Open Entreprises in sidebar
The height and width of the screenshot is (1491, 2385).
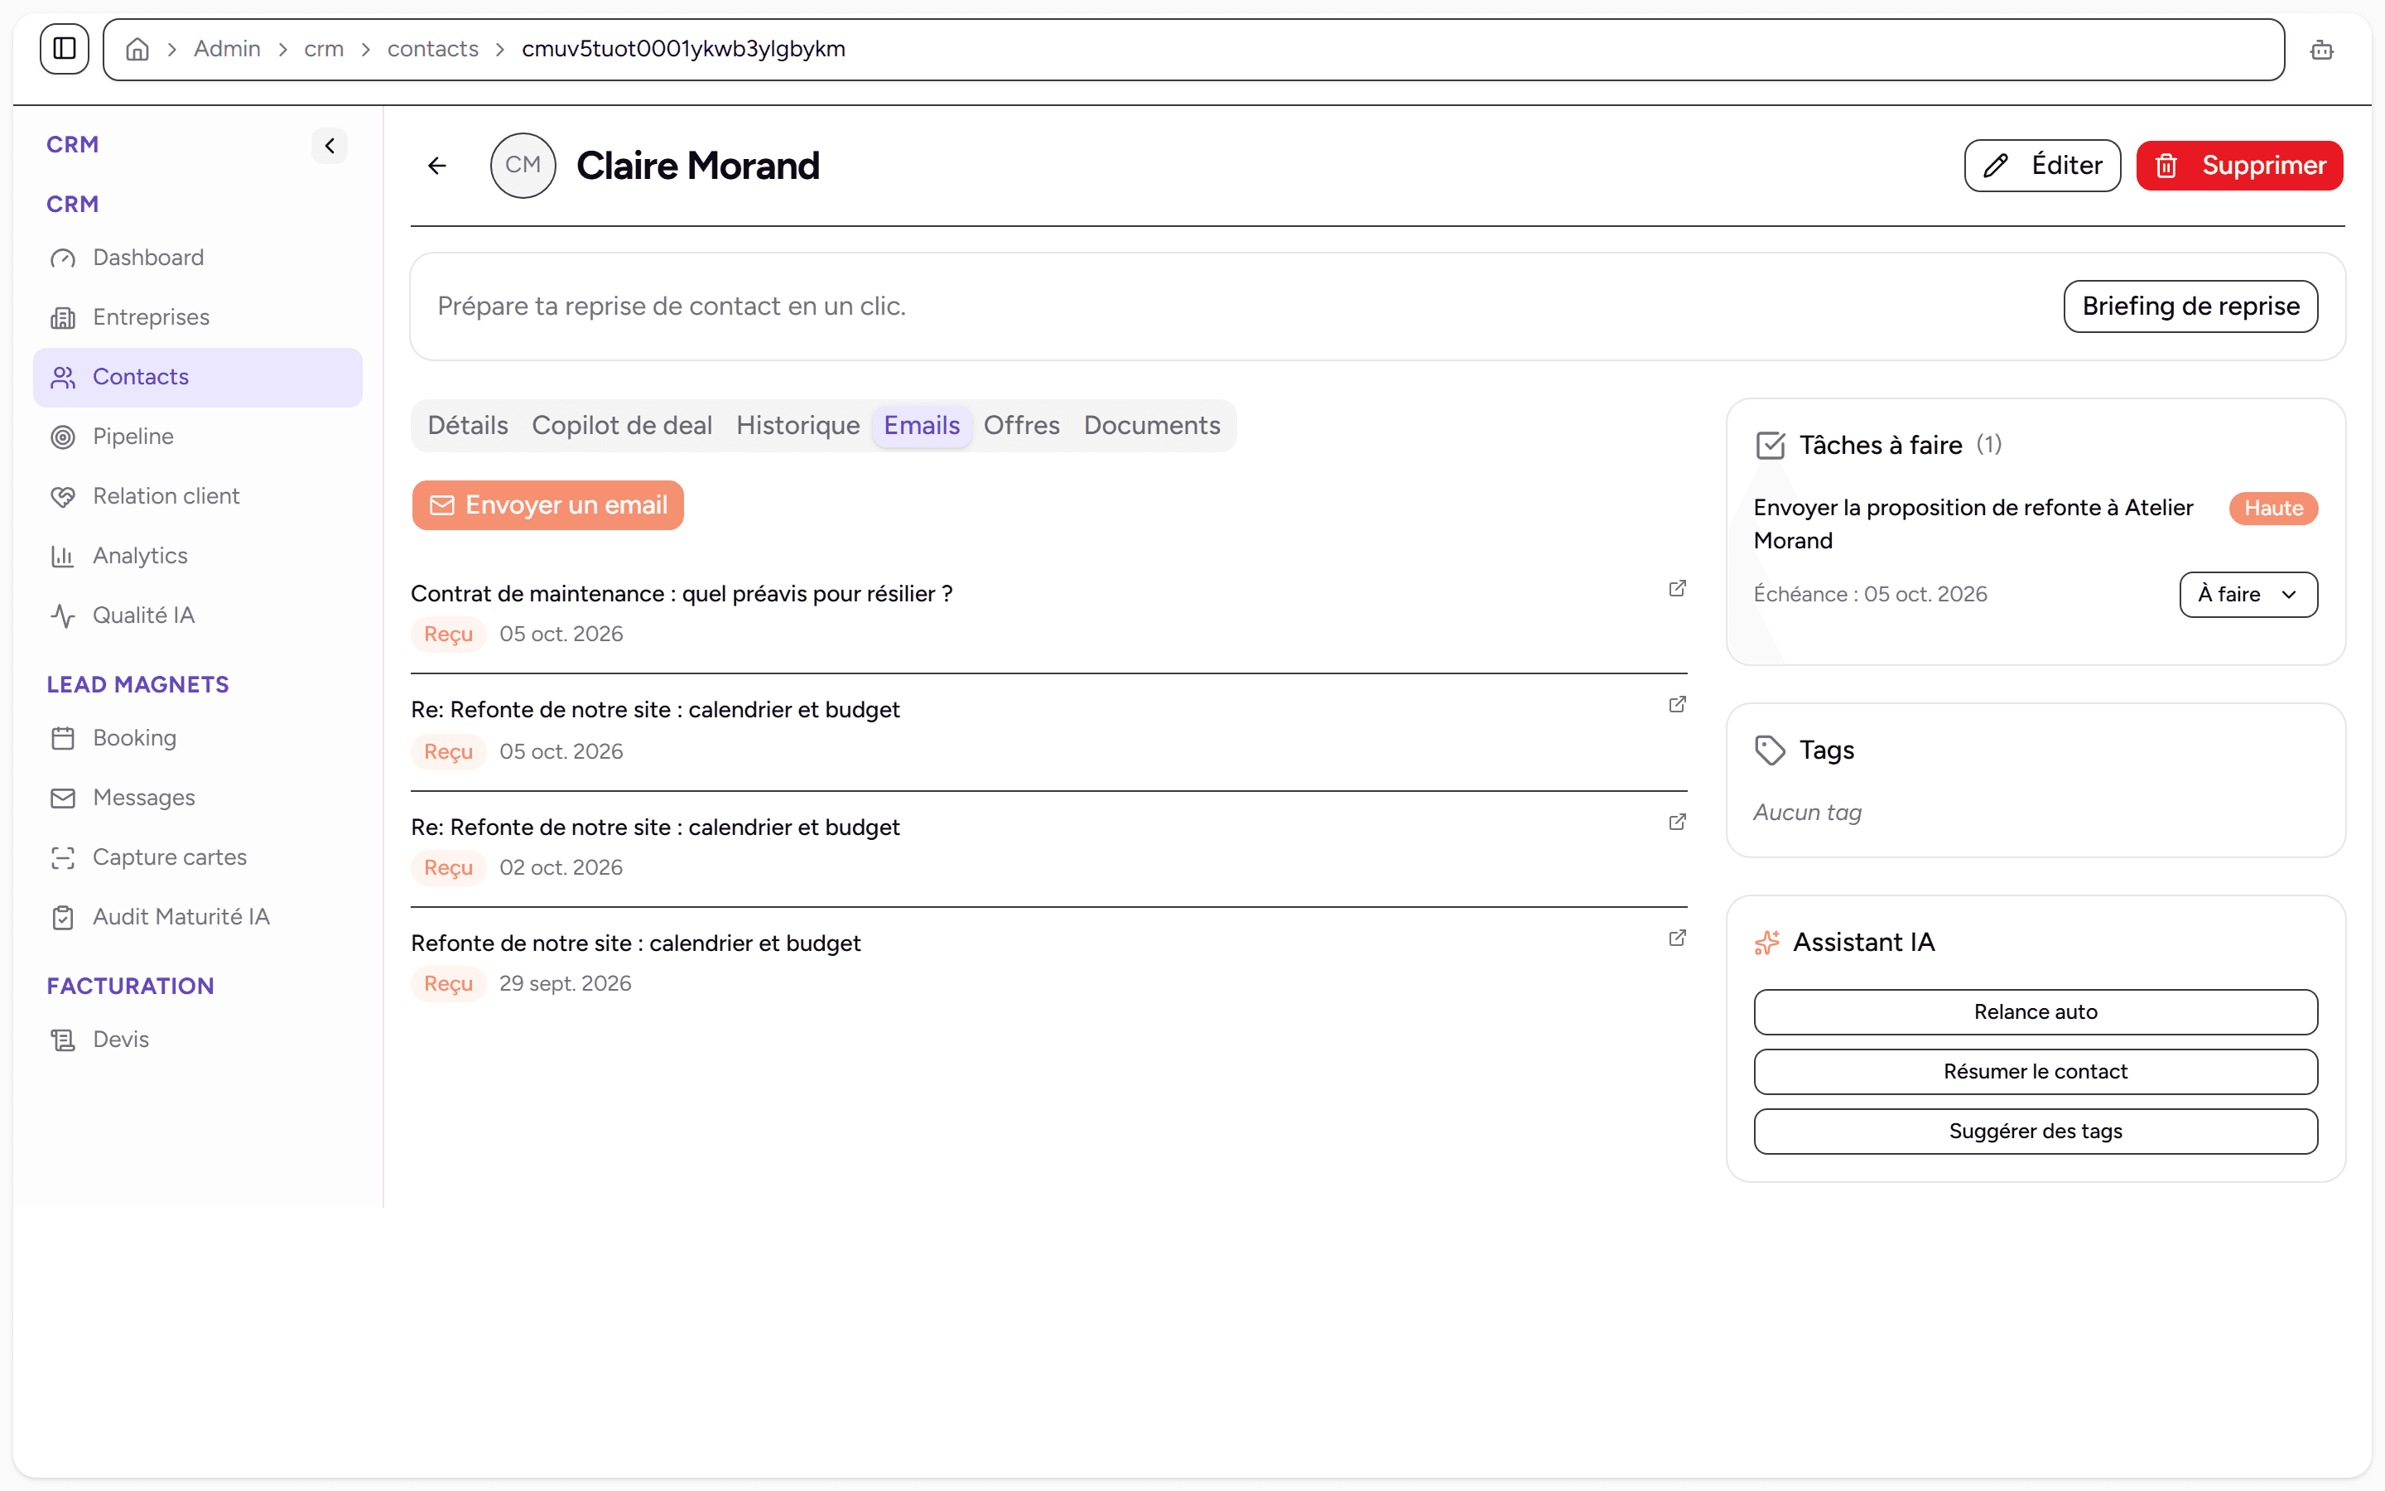(197, 317)
